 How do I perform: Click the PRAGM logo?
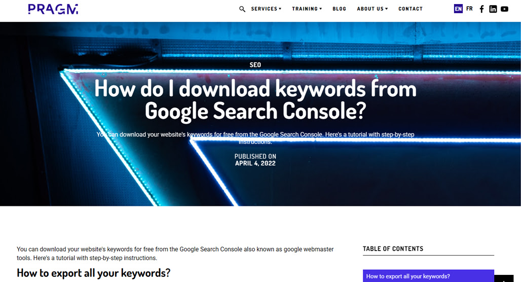click(x=53, y=9)
